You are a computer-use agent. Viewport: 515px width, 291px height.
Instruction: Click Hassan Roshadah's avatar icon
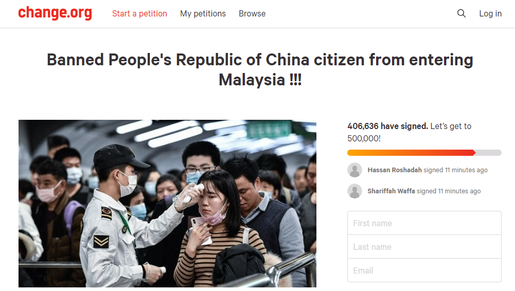[354, 170]
